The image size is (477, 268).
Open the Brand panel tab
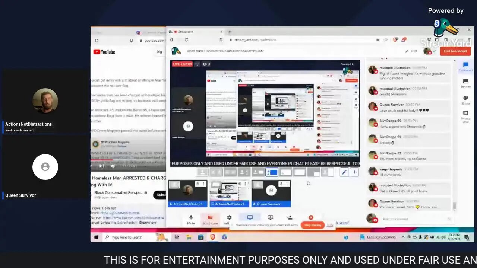tap(465, 100)
